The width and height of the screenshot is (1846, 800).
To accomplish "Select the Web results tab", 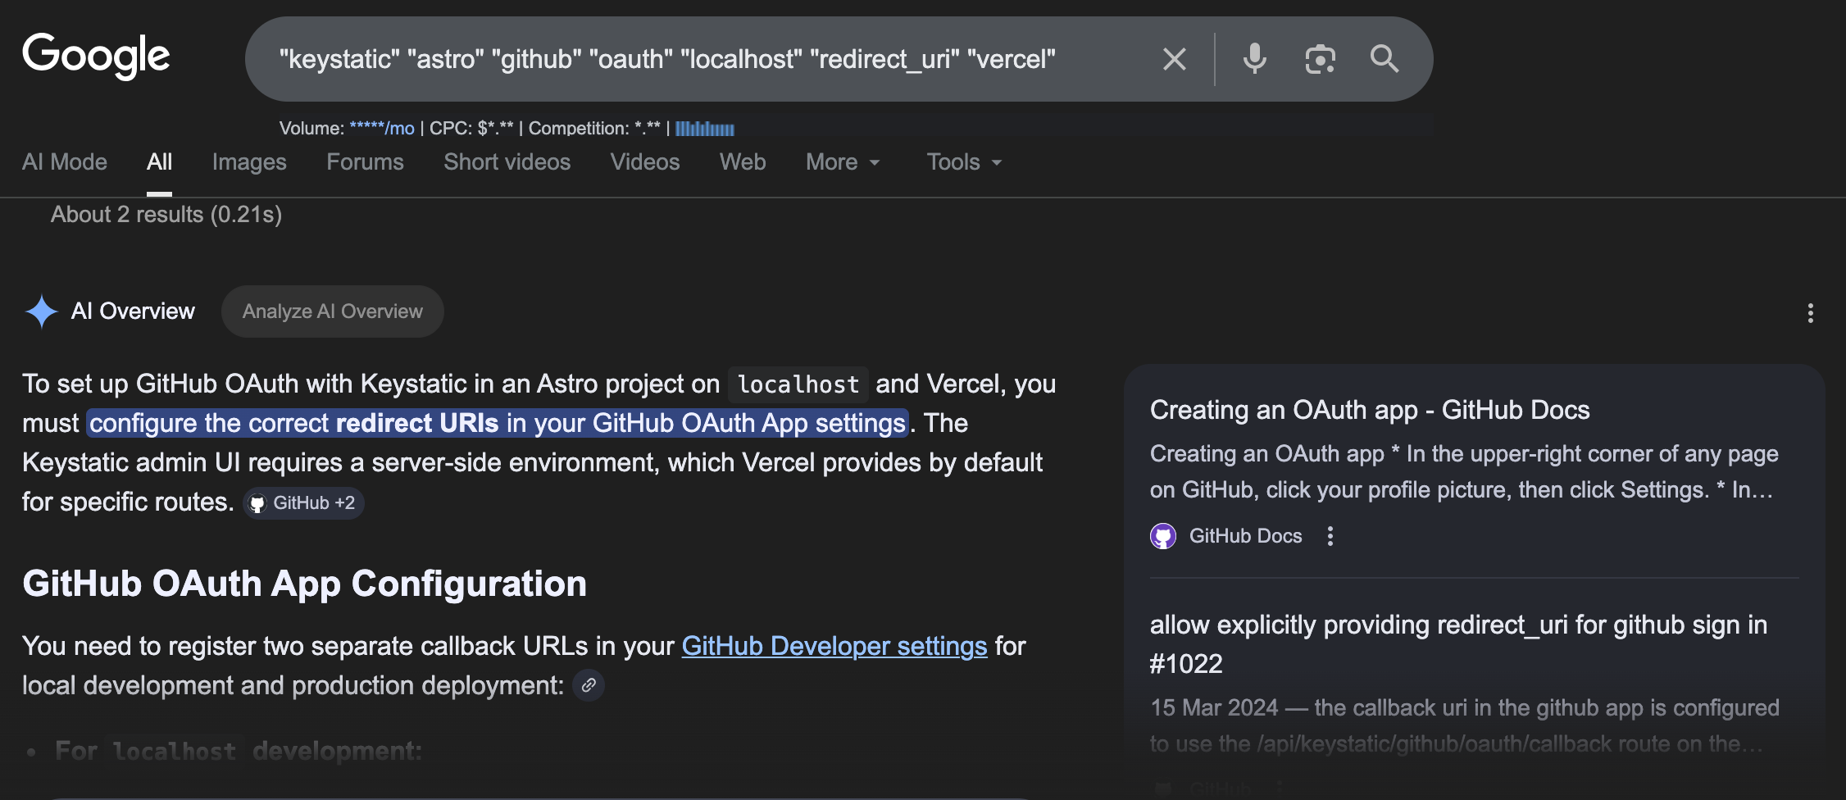I will (743, 162).
